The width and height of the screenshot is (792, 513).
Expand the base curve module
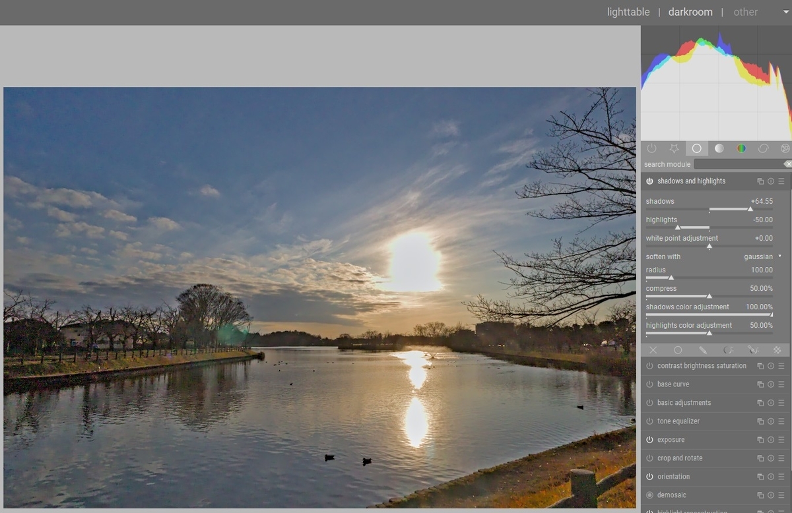coord(673,384)
